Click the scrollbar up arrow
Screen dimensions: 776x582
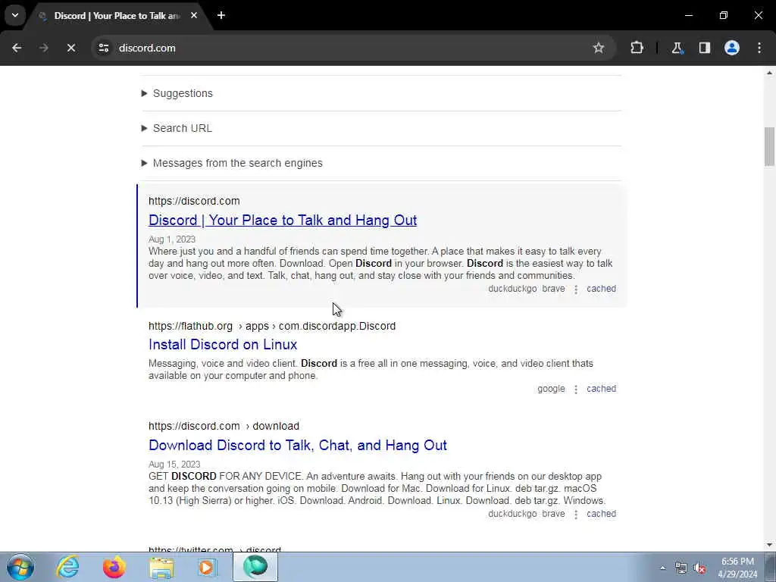769,73
